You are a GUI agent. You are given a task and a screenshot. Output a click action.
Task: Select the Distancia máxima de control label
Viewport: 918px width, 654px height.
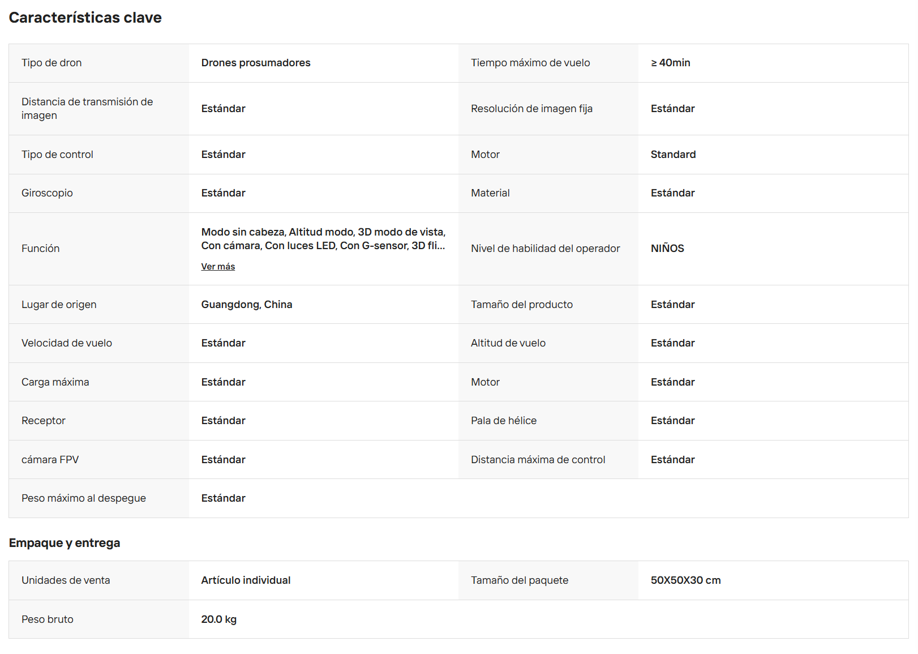[538, 460]
